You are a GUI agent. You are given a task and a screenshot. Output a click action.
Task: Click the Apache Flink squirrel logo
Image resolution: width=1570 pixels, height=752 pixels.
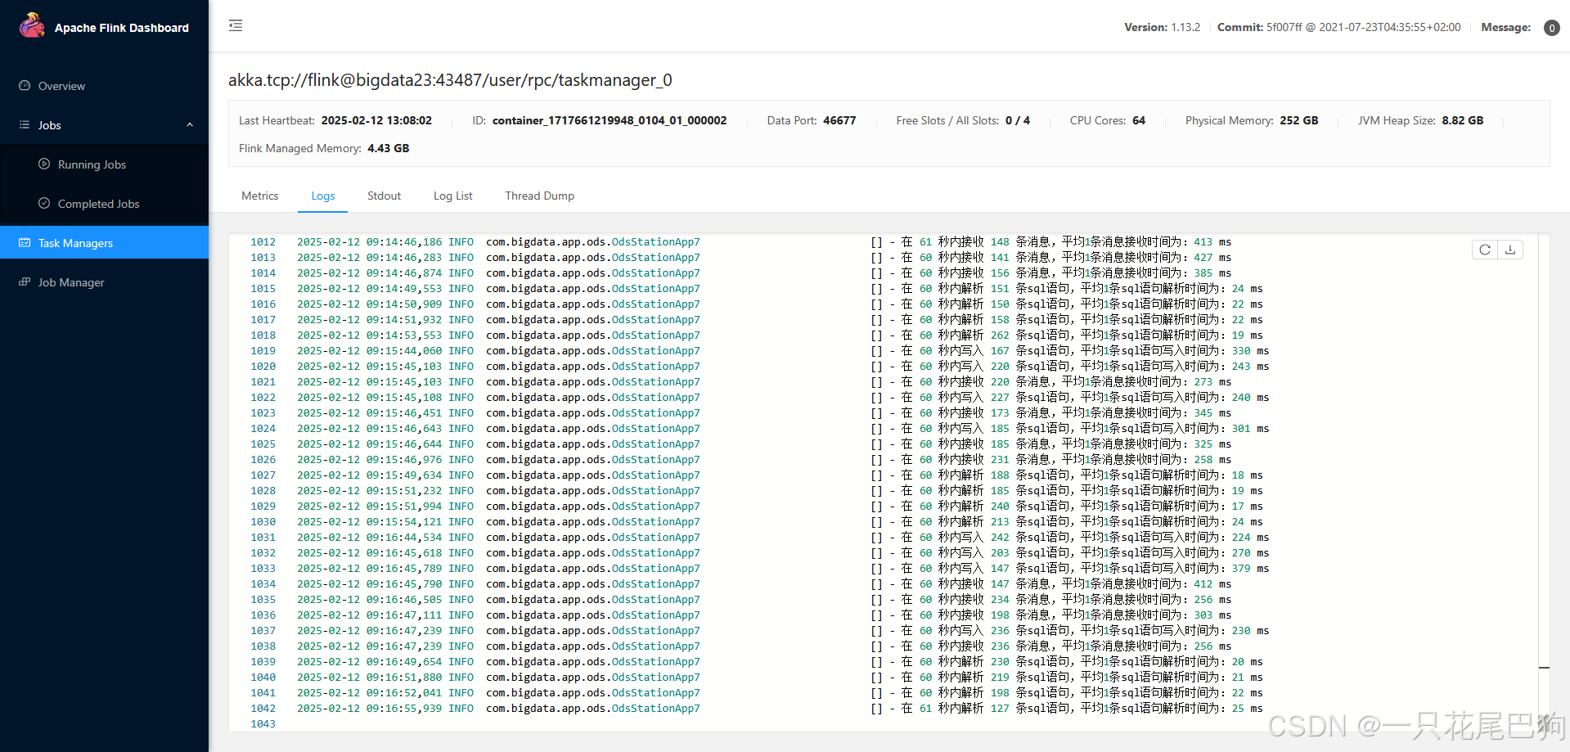tap(32, 25)
